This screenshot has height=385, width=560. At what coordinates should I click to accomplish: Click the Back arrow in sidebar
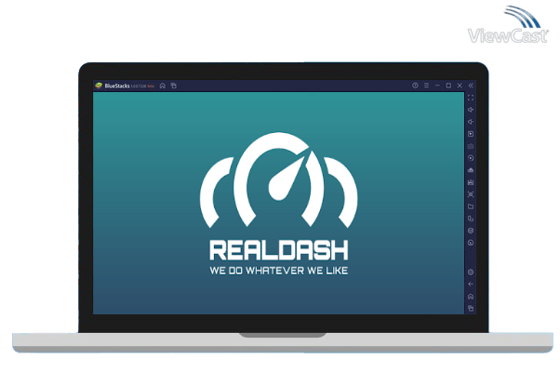pyautogui.click(x=471, y=285)
